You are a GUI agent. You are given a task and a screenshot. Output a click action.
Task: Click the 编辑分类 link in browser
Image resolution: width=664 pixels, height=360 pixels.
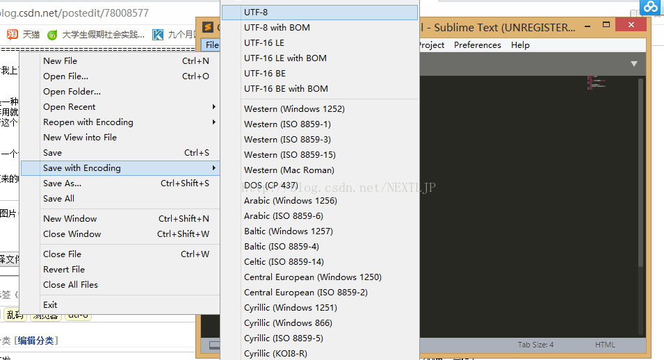pos(35,341)
